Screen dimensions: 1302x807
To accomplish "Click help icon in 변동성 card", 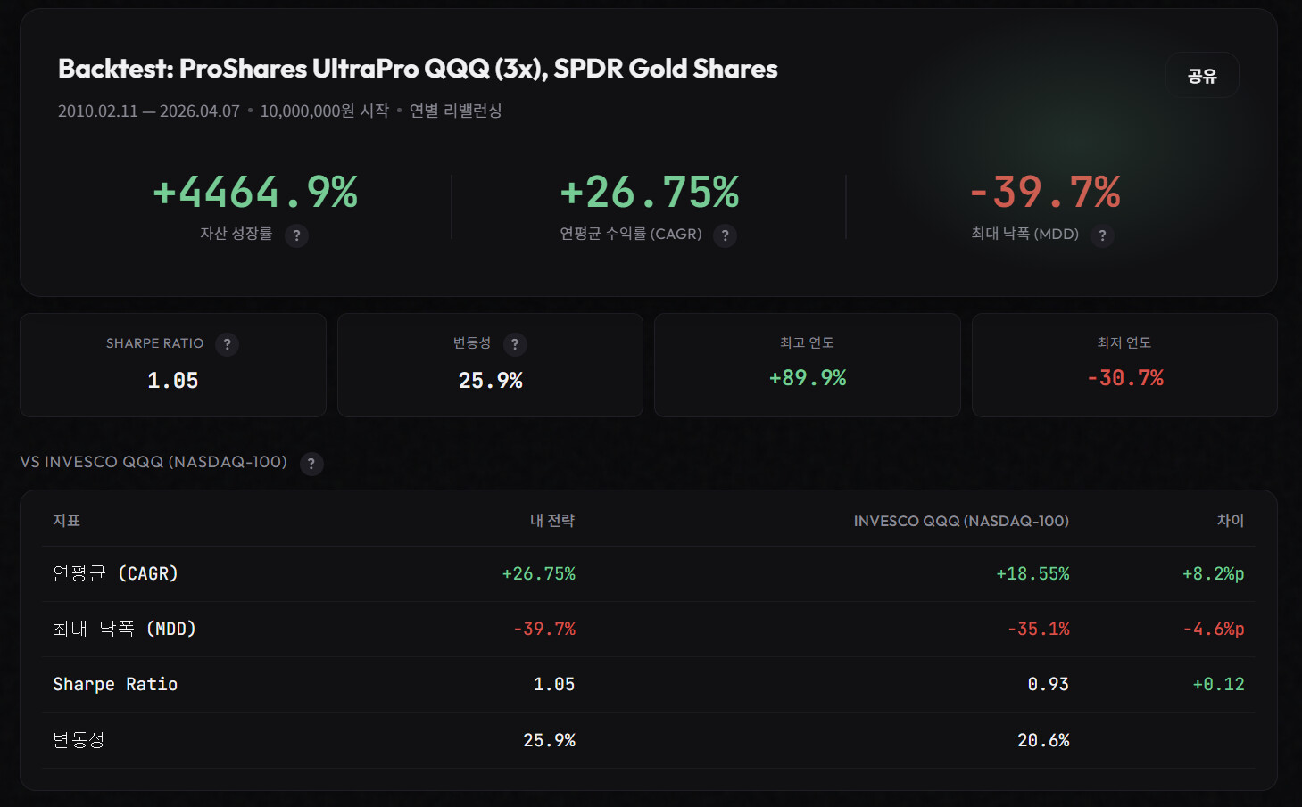I will (x=515, y=344).
